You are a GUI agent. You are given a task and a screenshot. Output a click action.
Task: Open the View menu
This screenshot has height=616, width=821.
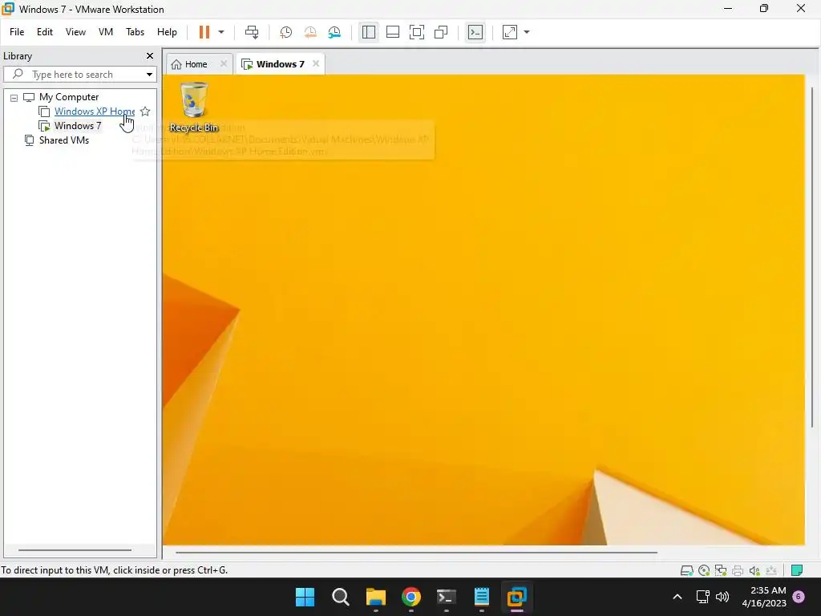(x=75, y=32)
